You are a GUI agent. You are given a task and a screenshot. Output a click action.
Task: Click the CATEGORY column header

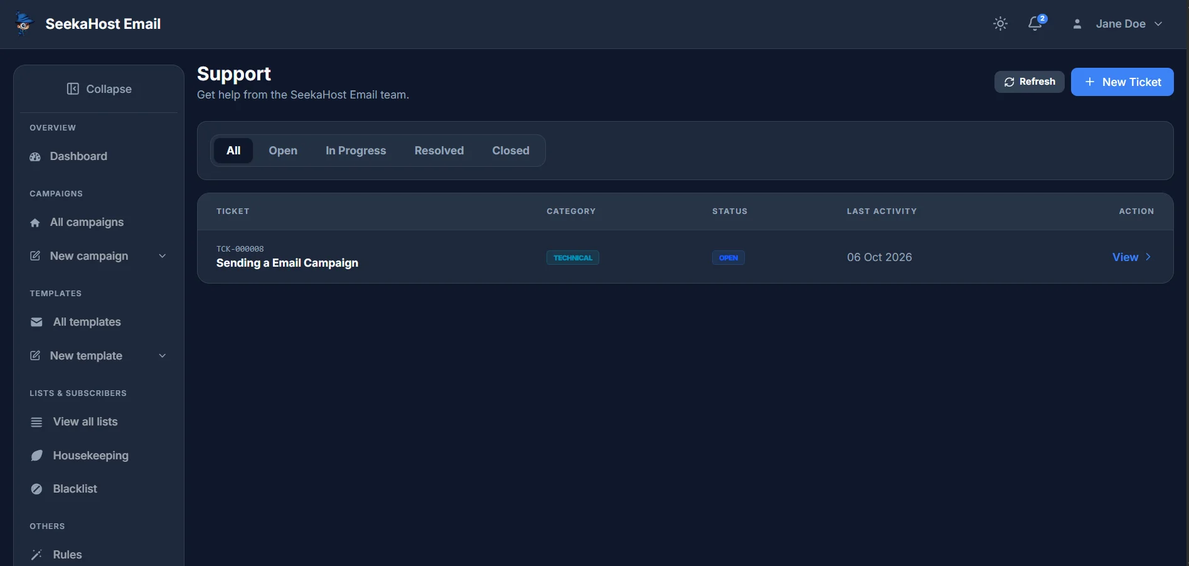tap(571, 211)
